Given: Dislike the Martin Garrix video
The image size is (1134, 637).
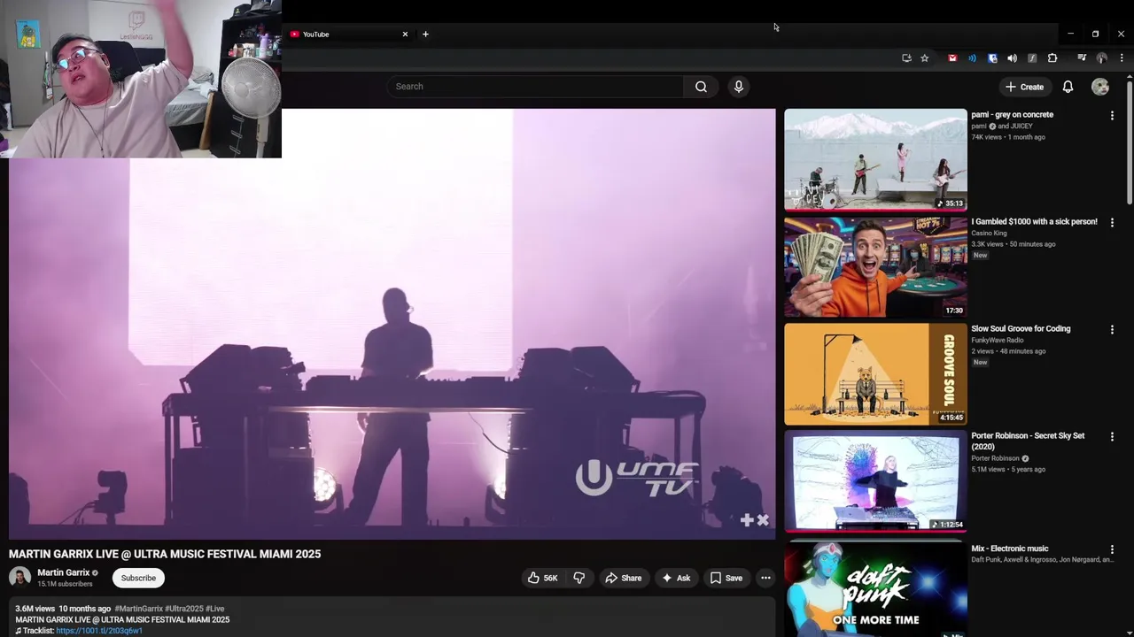Looking at the screenshot, I should pyautogui.click(x=579, y=578).
